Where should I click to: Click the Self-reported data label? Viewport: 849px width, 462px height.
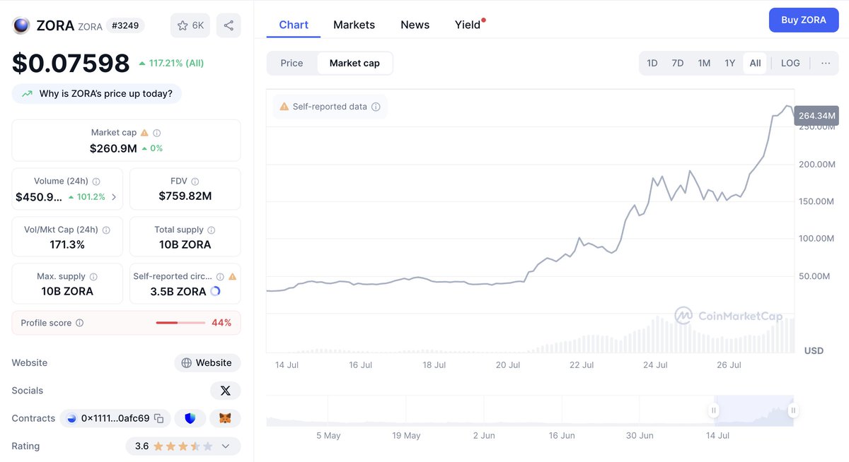pos(330,107)
